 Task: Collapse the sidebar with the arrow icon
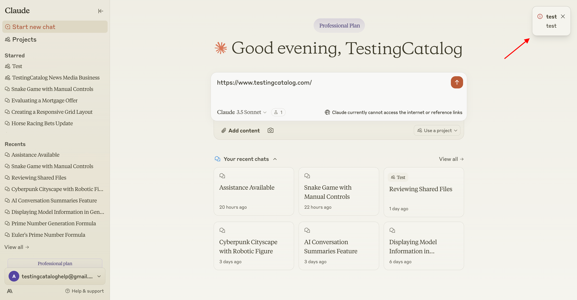100,11
